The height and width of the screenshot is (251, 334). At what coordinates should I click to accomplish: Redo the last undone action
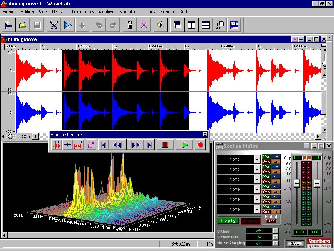[113, 25]
